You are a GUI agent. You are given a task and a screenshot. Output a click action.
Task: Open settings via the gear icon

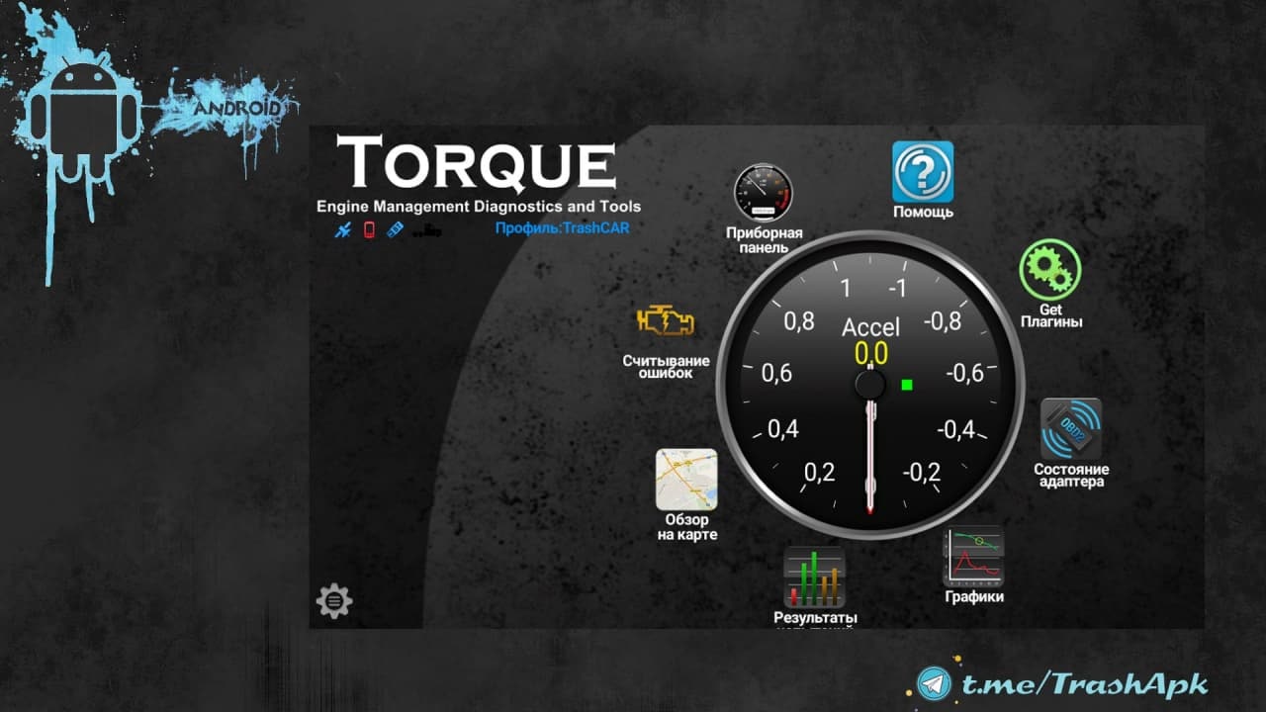334,600
